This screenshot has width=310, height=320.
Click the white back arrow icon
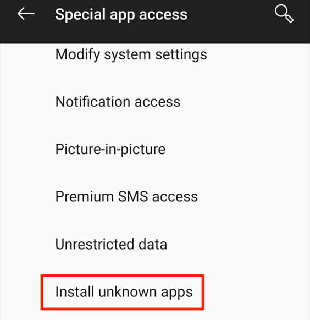click(x=26, y=14)
